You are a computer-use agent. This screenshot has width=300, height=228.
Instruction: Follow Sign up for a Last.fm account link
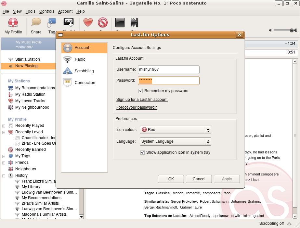click(x=142, y=100)
